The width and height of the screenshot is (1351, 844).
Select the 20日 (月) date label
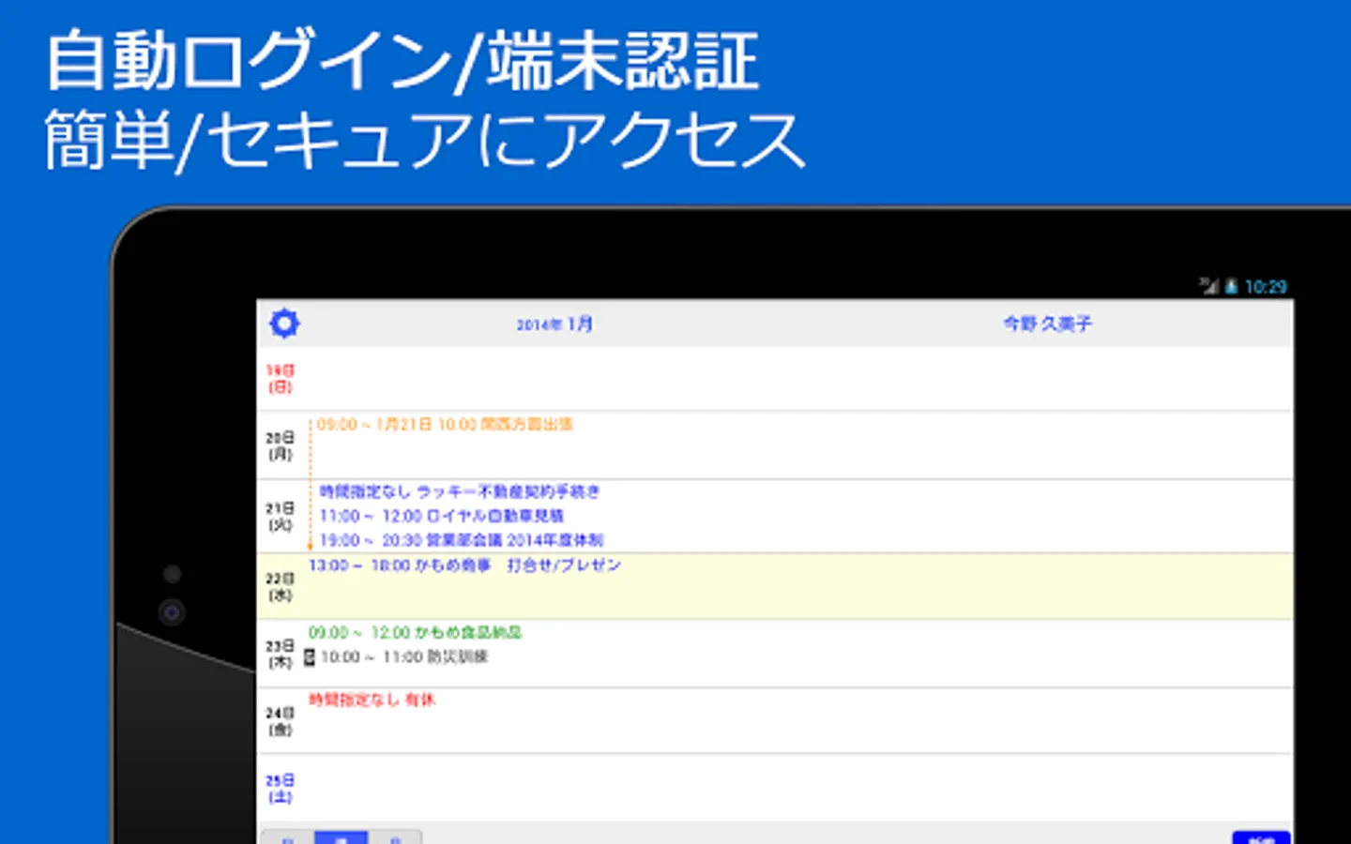tap(280, 445)
